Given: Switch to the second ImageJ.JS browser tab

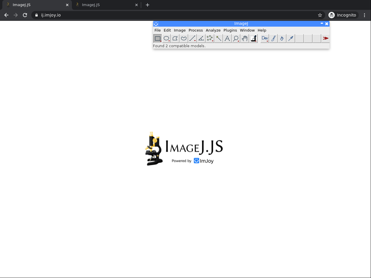Looking at the screenshot, I should pos(106,5).
